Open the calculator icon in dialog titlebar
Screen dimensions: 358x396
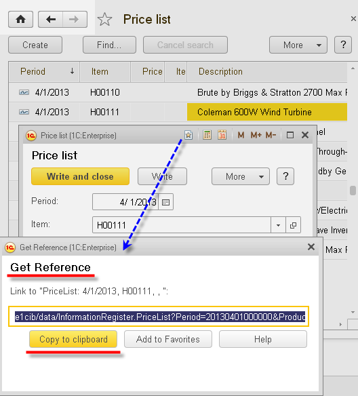207,135
